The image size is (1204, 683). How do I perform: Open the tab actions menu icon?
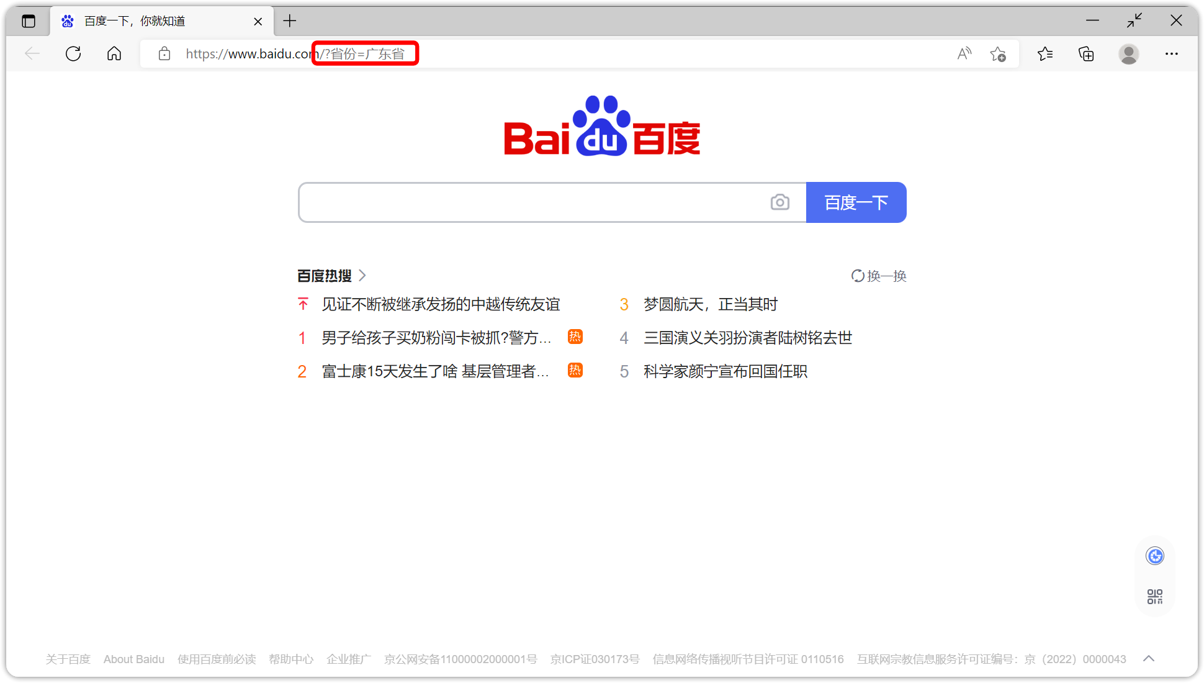click(x=29, y=21)
